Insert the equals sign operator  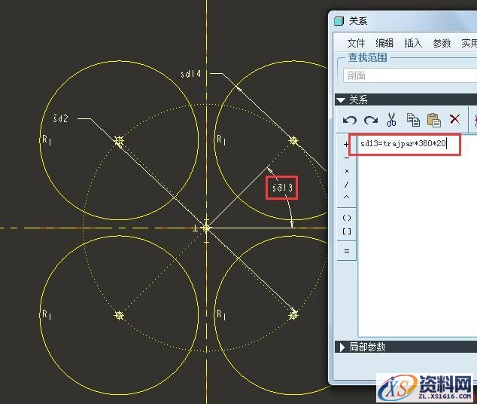coord(346,251)
